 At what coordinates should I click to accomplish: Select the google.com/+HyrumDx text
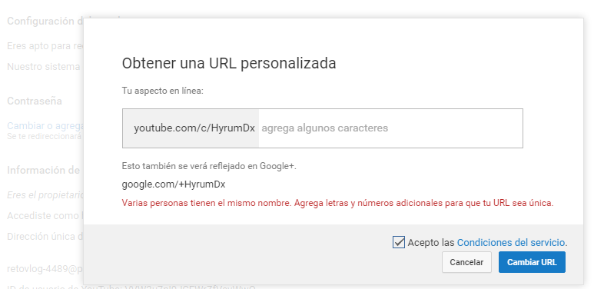tap(174, 184)
